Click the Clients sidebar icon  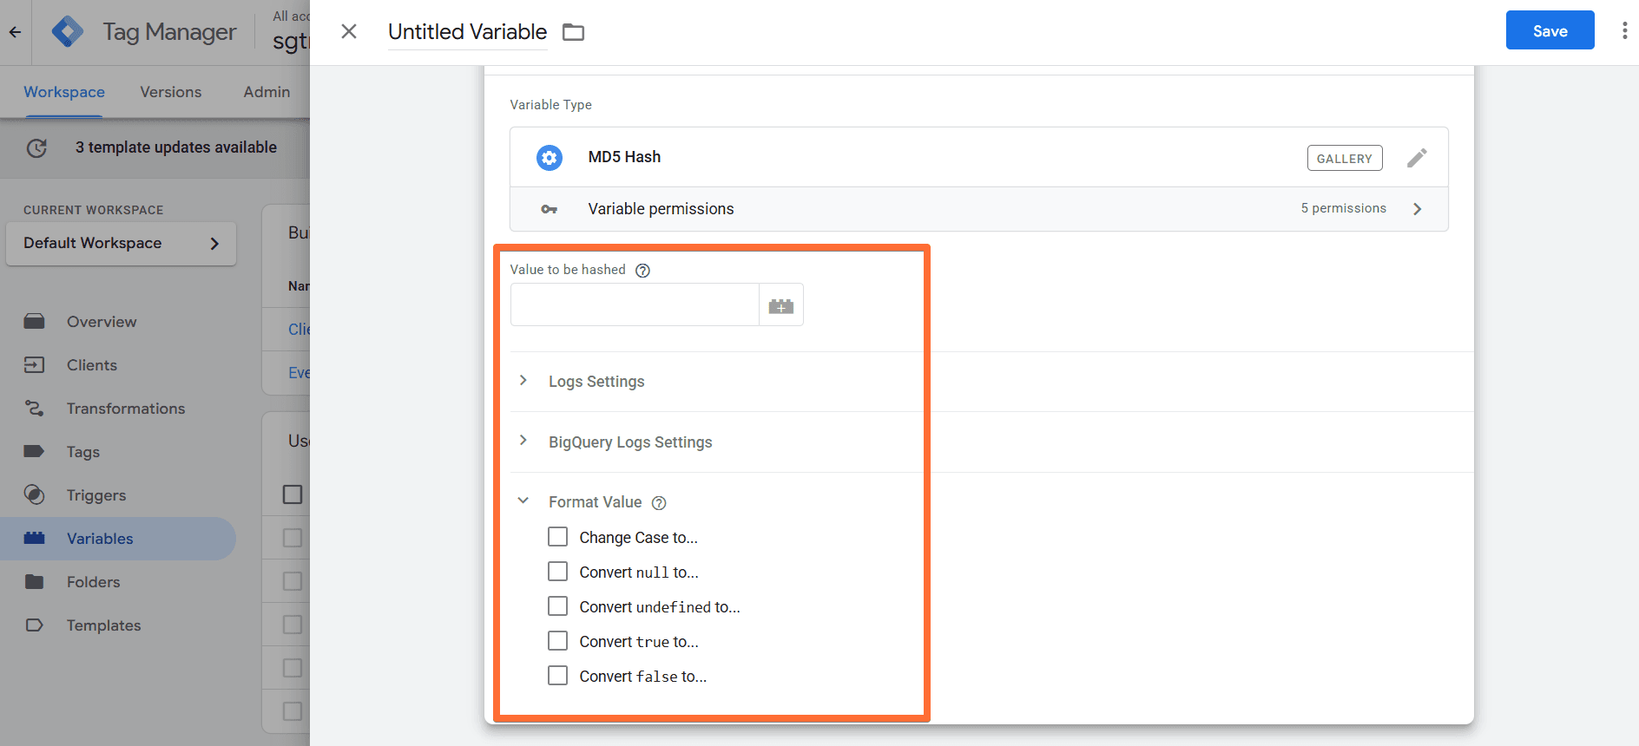pos(35,365)
